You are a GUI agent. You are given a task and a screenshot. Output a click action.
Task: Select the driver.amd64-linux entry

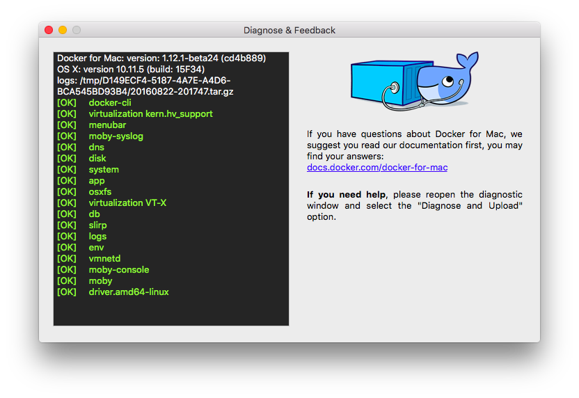point(129,292)
